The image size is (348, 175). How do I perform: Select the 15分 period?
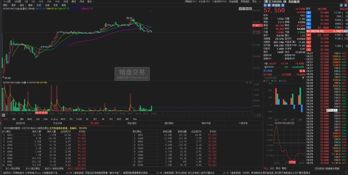(x=41, y=2)
